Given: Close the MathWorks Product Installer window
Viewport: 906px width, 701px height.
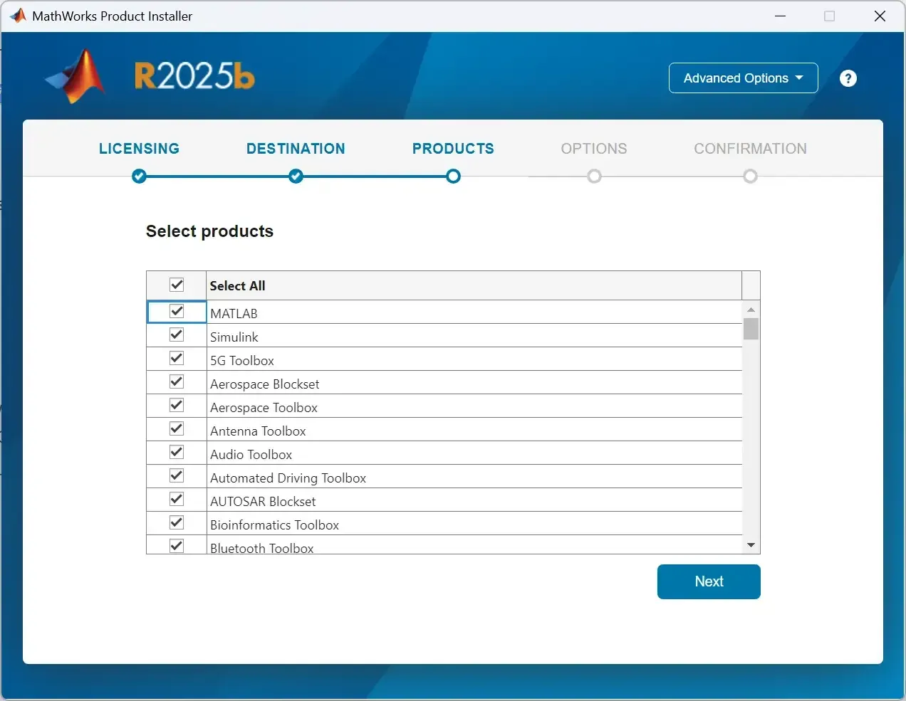Looking at the screenshot, I should tap(880, 16).
